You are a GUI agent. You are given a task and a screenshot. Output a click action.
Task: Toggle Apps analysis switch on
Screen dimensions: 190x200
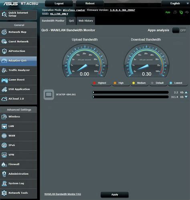[x=179, y=31]
